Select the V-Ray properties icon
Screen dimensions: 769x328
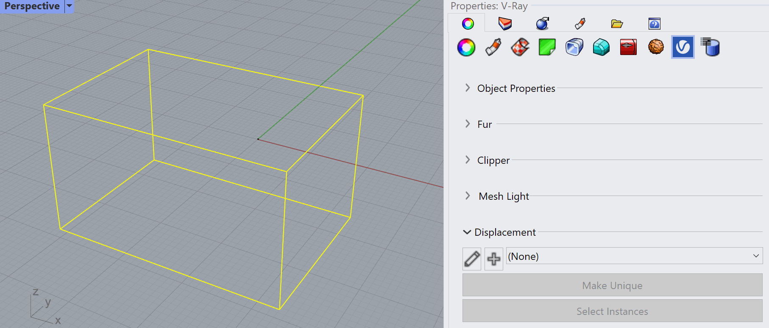[683, 47]
